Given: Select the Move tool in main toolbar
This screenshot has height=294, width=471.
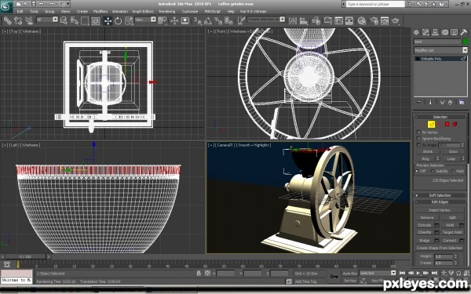Looking at the screenshot, I should pos(108,20).
